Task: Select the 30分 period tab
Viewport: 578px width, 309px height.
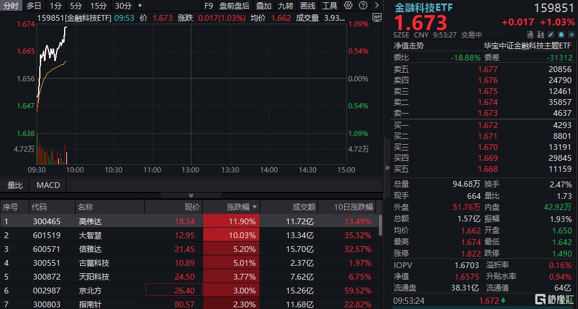Action: coord(123,6)
